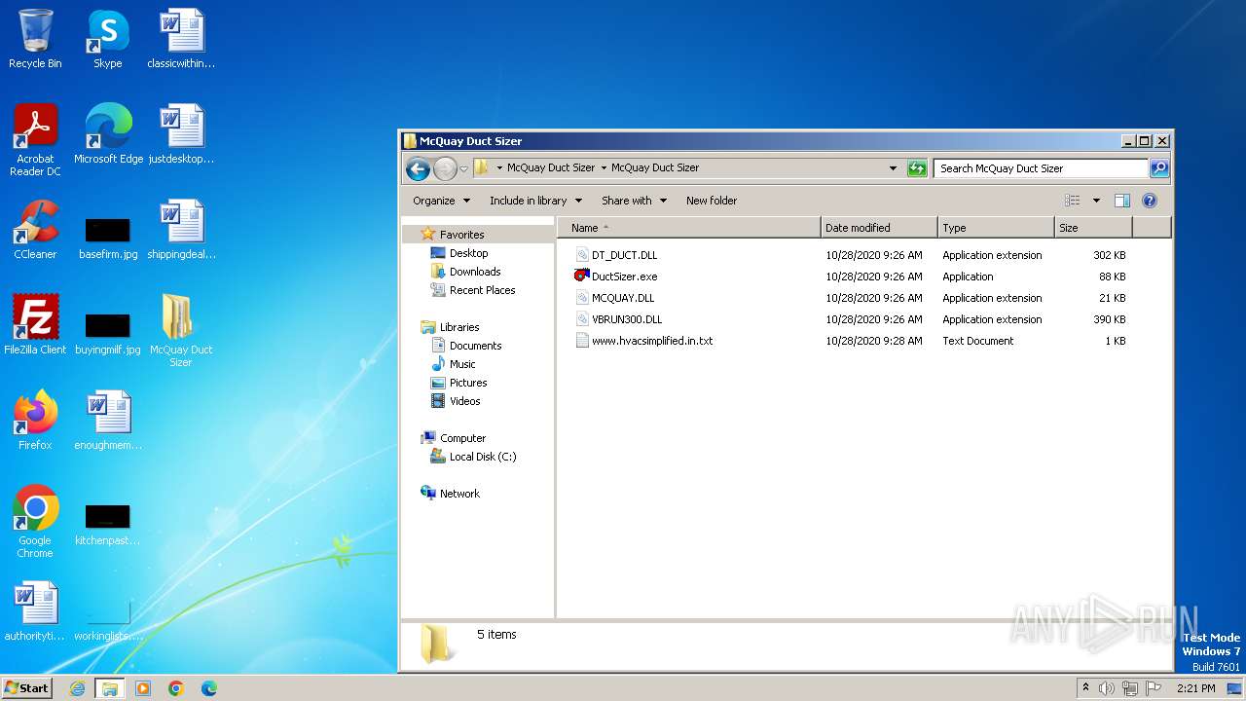Refresh the folder with green arrows button
Screen dimensions: 1246x701
click(x=917, y=168)
